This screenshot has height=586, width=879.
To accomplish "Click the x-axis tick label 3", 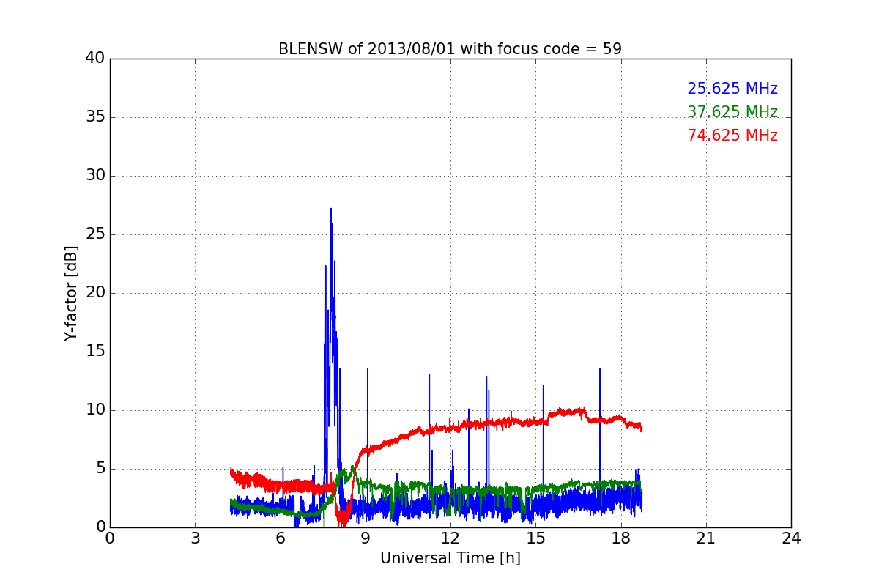I will (195, 538).
